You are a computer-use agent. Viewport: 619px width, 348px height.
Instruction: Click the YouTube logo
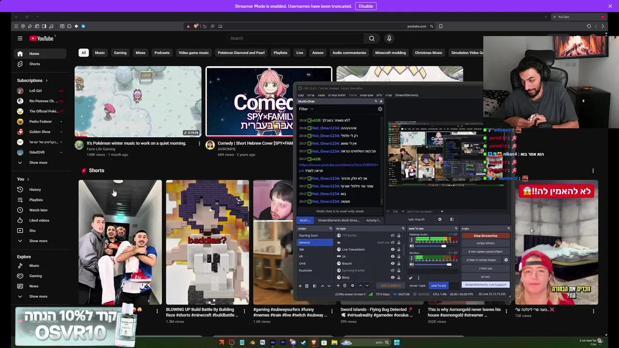pyautogui.click(x=41, y=38)
